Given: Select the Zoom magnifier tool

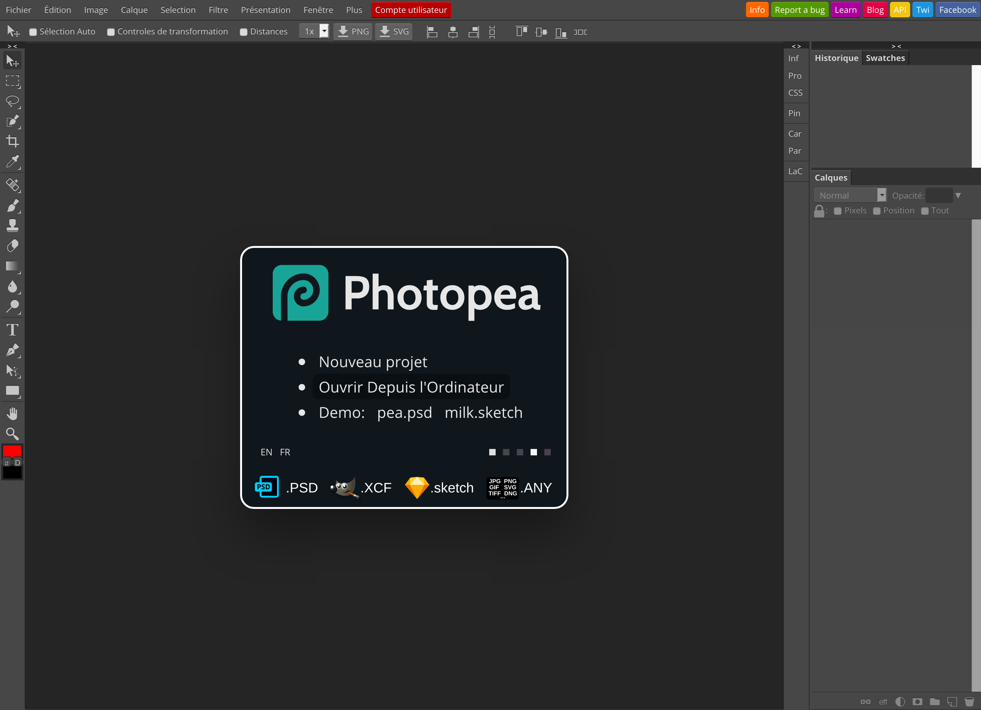Looking at the screenshot, I should click(13, 434).
